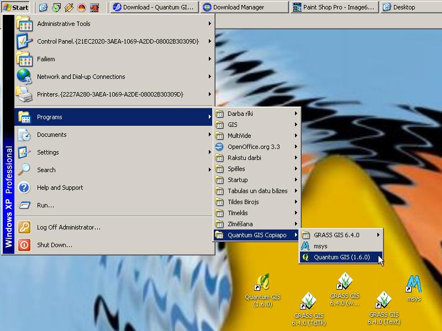
Task: Open the Darba rīki submenu
Action: [257, 114]
